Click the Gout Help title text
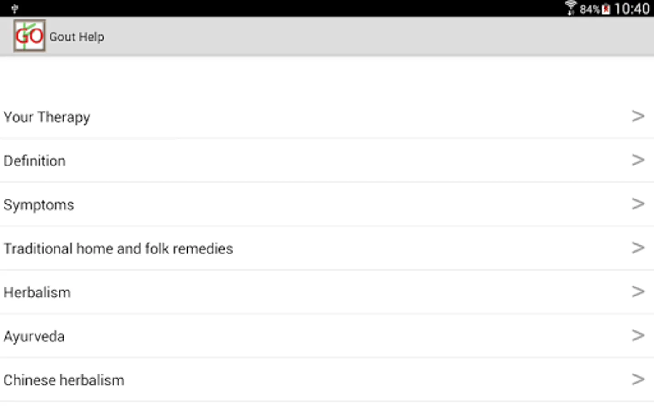654x408 pixels. point(77,37)
